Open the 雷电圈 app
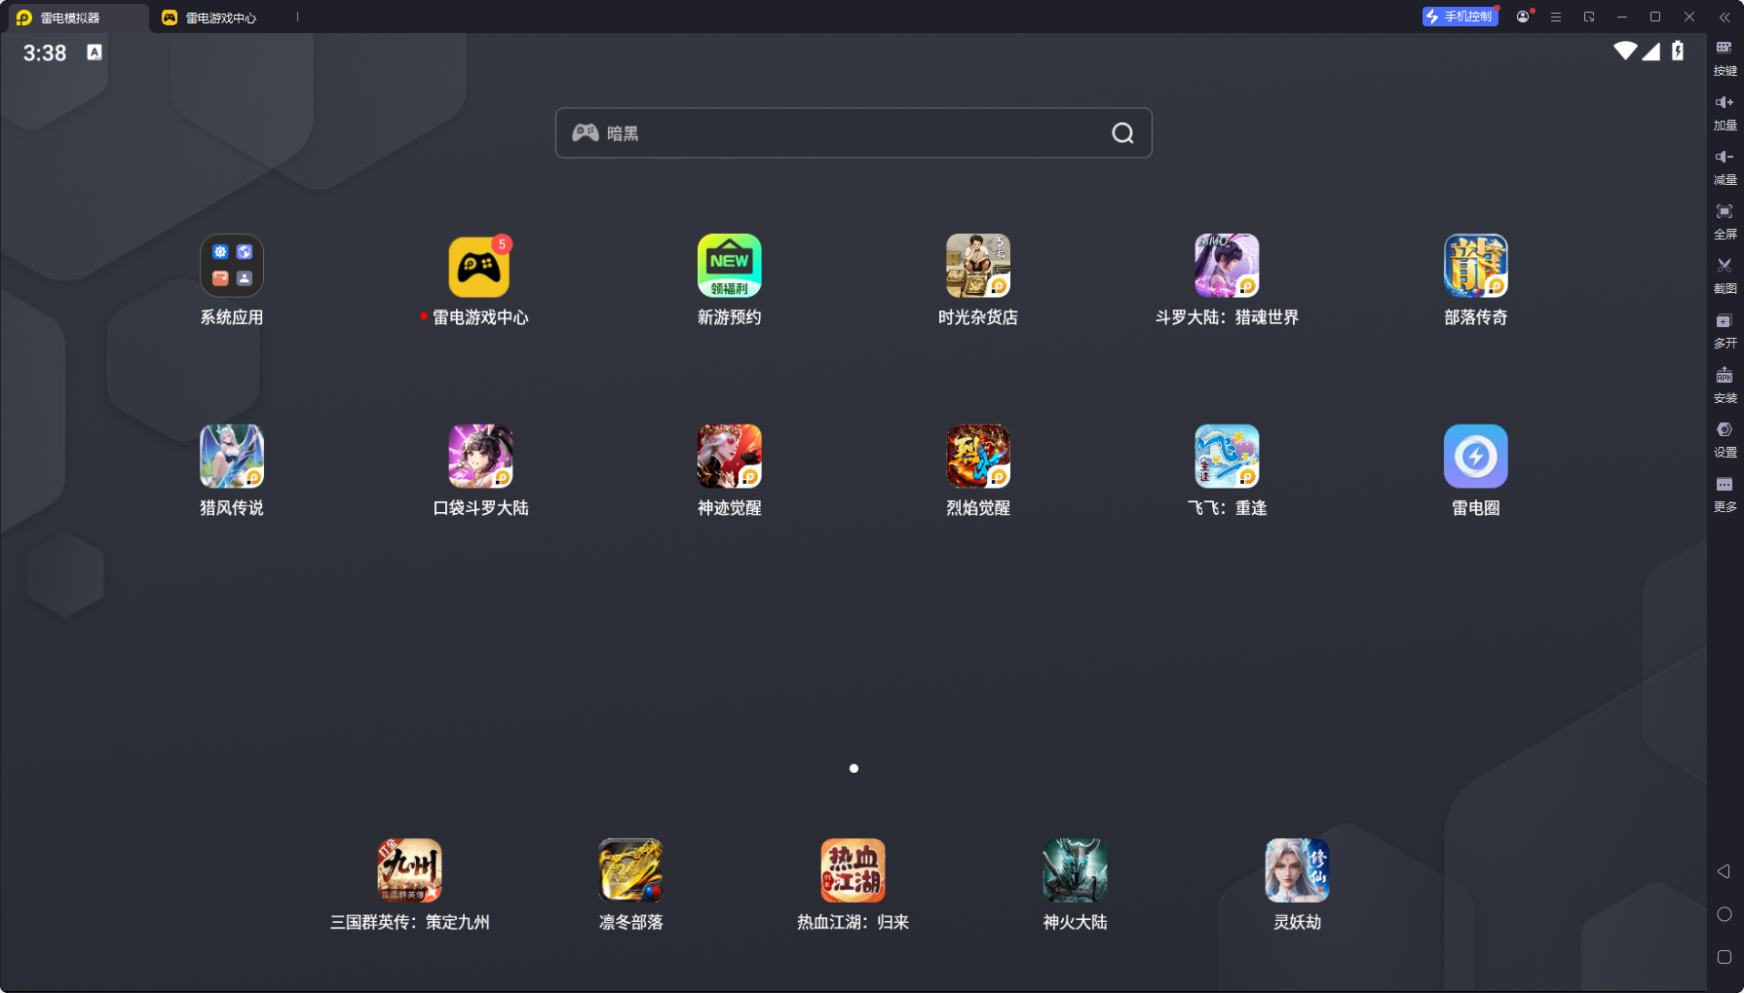 click(x=1475, y=457)
